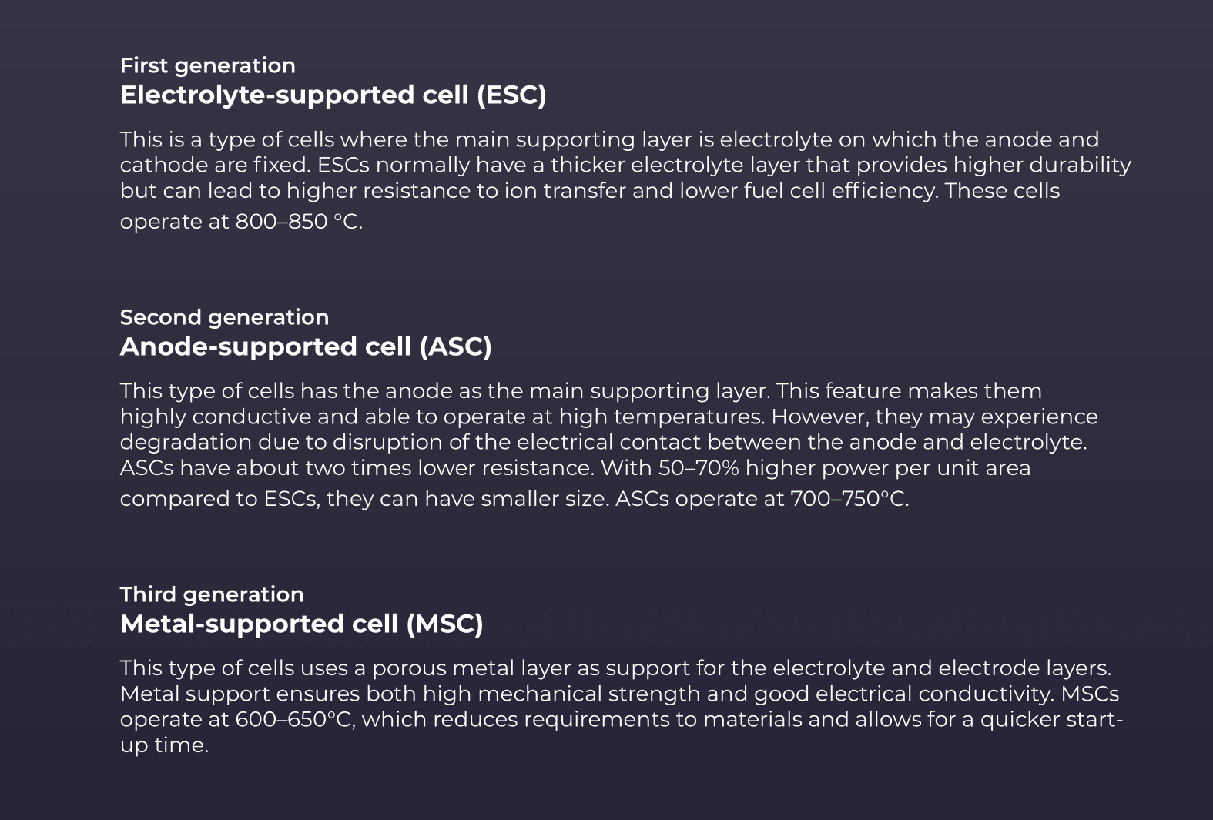Image resolution: width=1213 pixels, height=820 pixels.
Task: Click the 'Third generation' label
Action: click(212, 594)
